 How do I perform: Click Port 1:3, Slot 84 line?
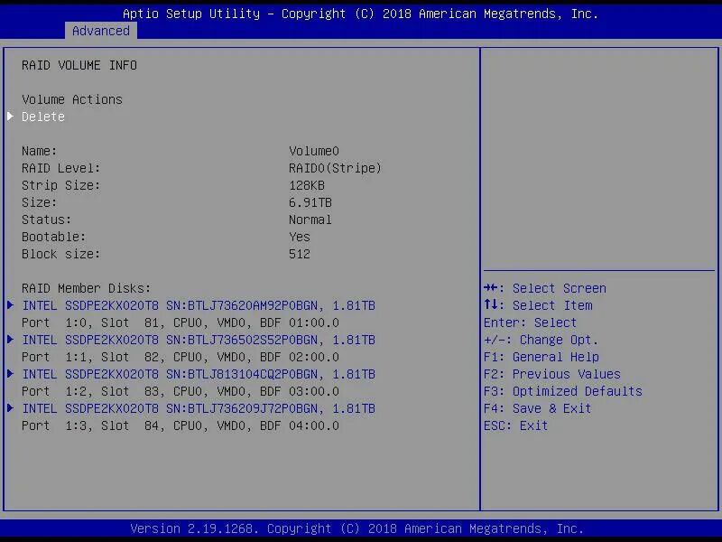(180, 425)
